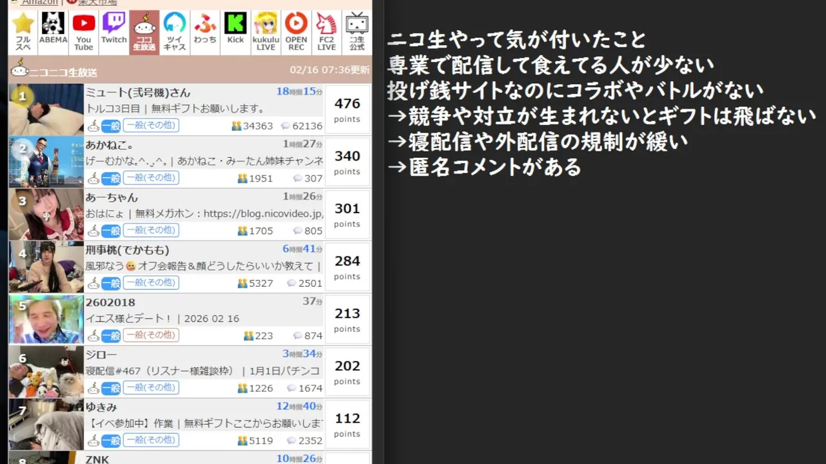Open the OPEN REC tab
This screenshot has width=826, height=464.
296,32
